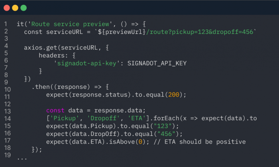Screen dimensions: 279x167
Task: Click the ellipsis below the last code line
Action: (x=22, y=159)
